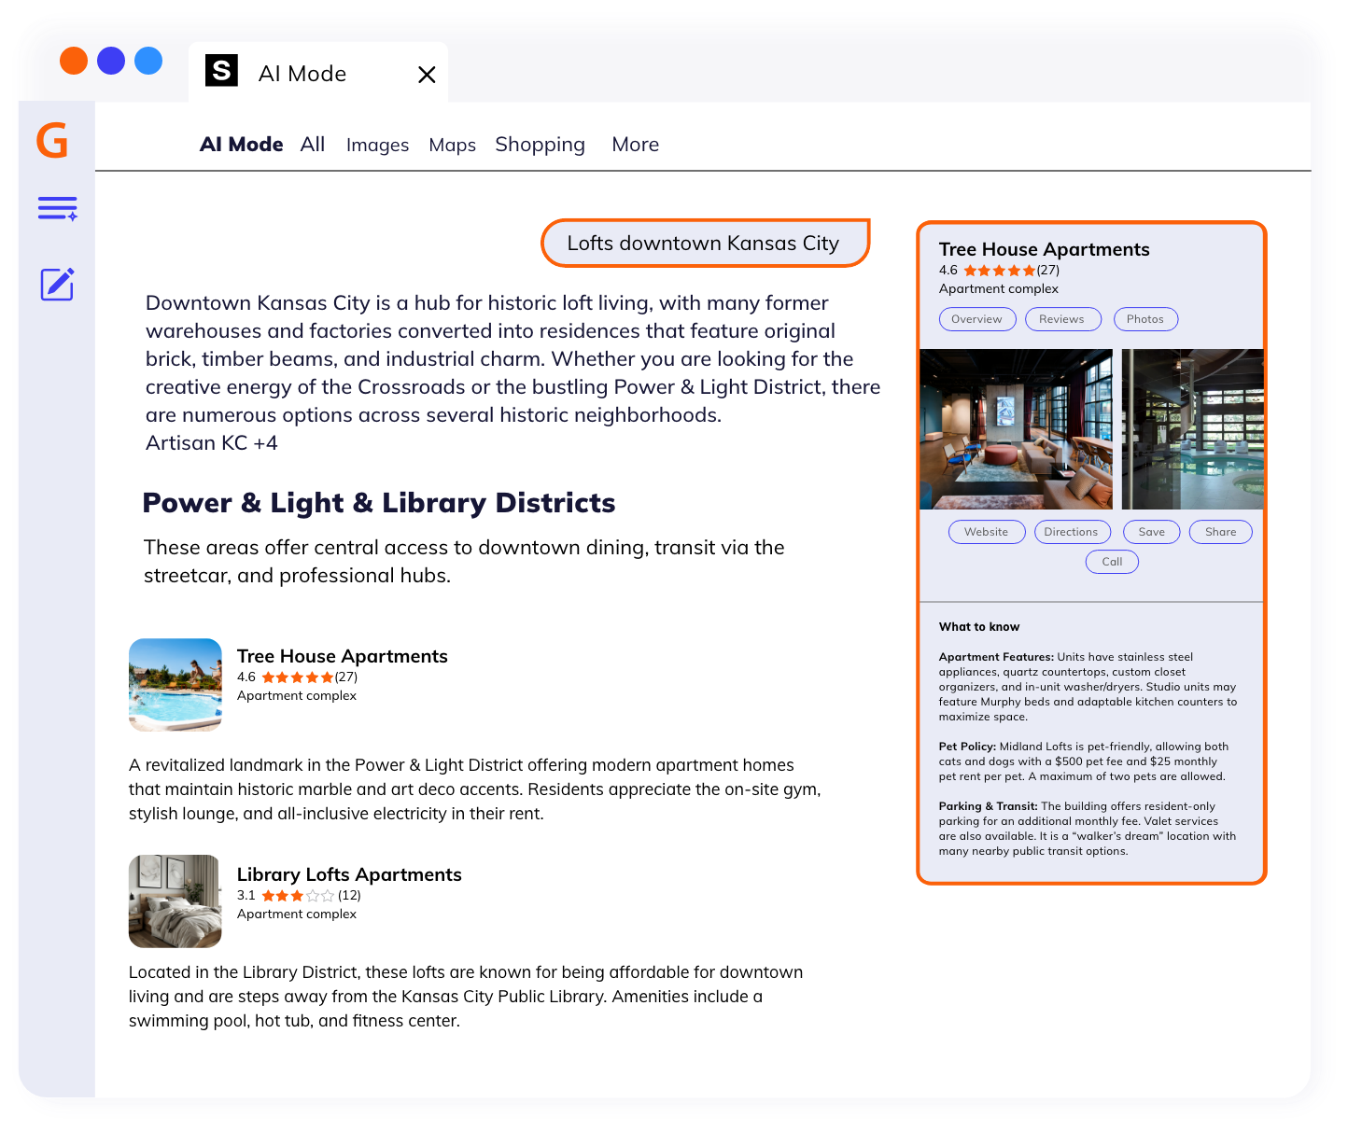This screenshot has height=1131, width=1348.
Task: Click the 4.6 star rating in results list
Action: coord(298,677)
